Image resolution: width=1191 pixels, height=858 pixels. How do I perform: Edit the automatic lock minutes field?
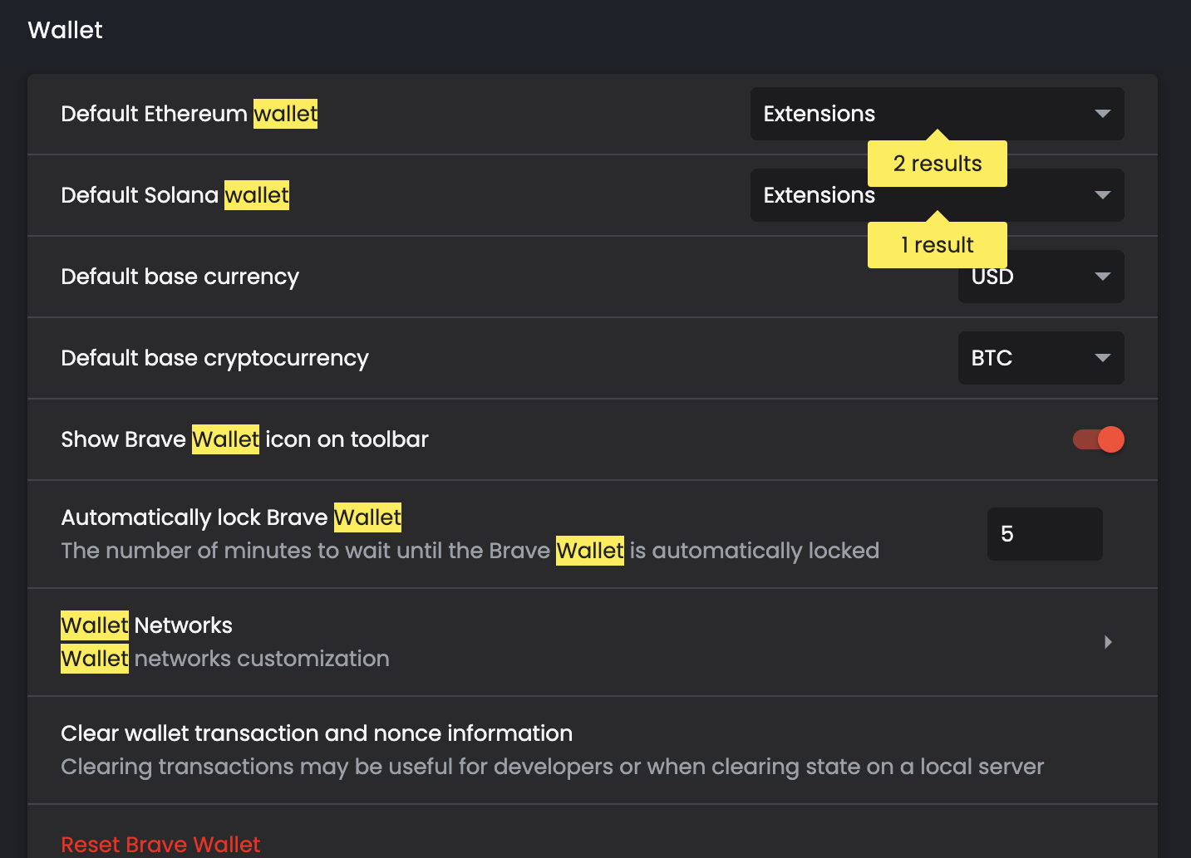(1045, 534)
